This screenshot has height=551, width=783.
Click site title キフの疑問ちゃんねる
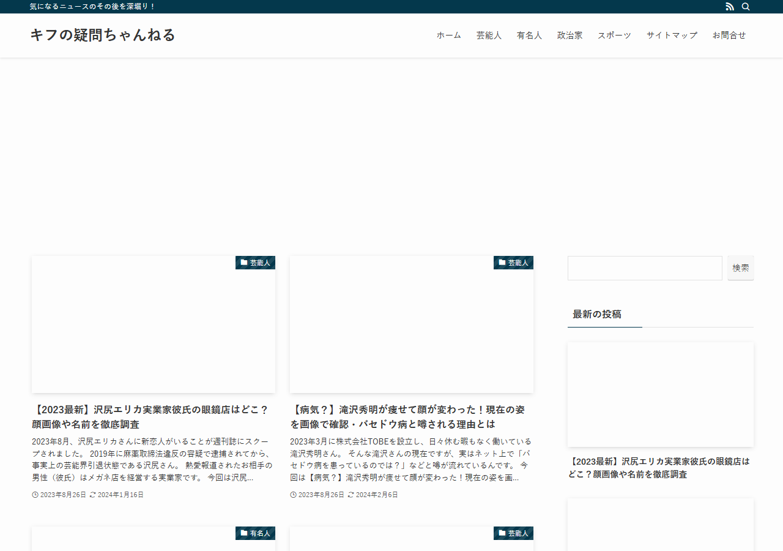[103, 35]
